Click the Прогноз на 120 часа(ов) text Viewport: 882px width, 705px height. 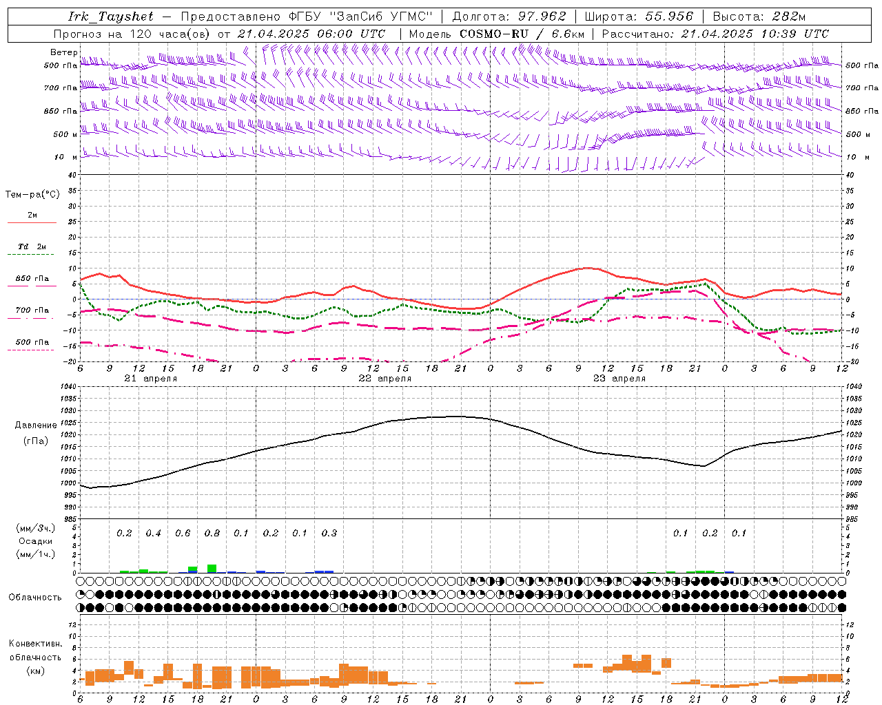click(x=132, y=34)
